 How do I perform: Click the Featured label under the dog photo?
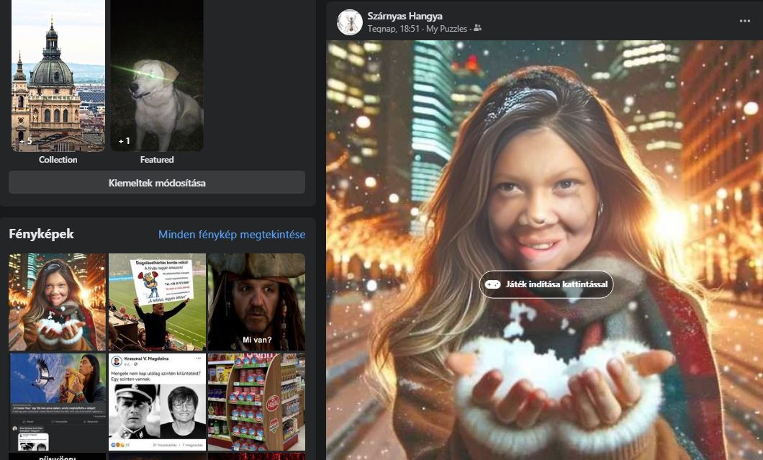coord(156,160)
